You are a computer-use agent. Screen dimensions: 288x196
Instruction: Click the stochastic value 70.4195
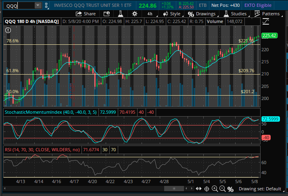coord(127,112)
